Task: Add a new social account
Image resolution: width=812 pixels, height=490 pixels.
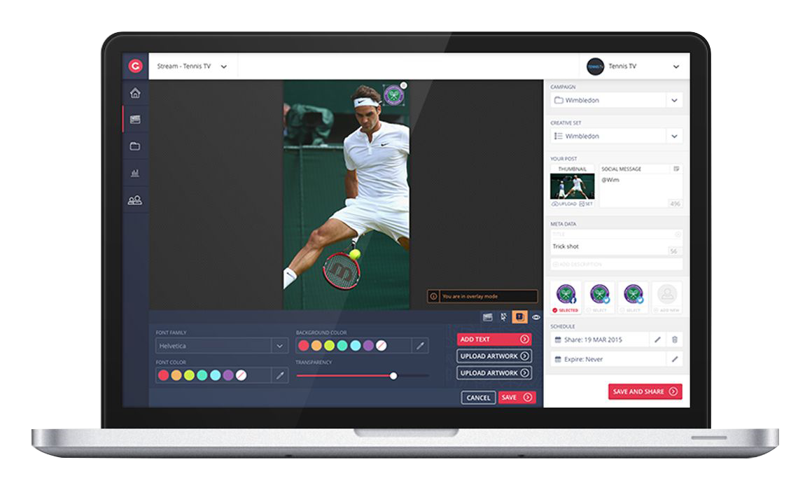Action: pos(667,297)
